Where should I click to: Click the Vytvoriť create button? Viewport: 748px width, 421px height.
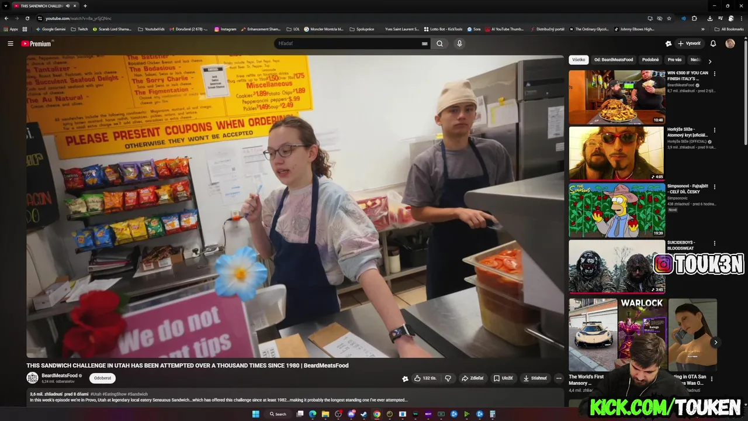click(x=689, y=43)
